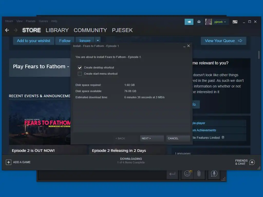Viewport: 263px width, 197px height.
Task: Click the Steam window resize grip
Action: pos(259,168)
